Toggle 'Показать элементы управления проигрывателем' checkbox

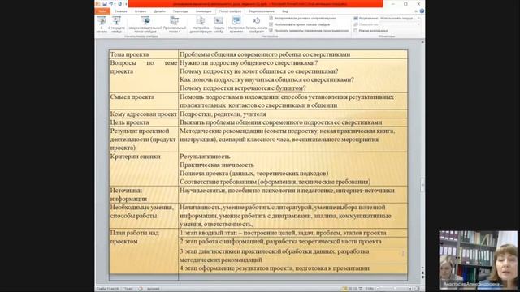pos(271,31)
